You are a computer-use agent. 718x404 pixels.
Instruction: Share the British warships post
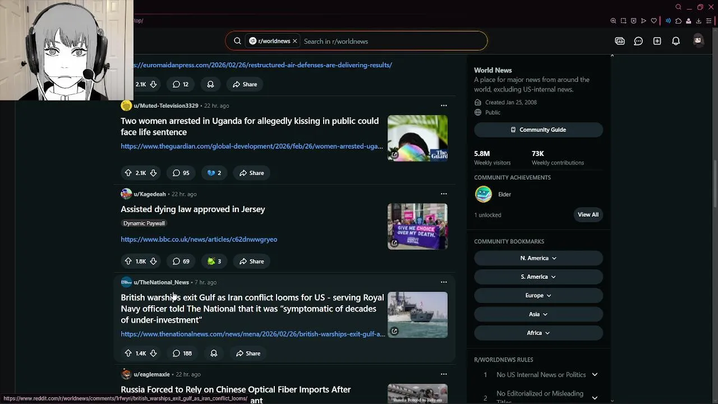tap(248, 353)
